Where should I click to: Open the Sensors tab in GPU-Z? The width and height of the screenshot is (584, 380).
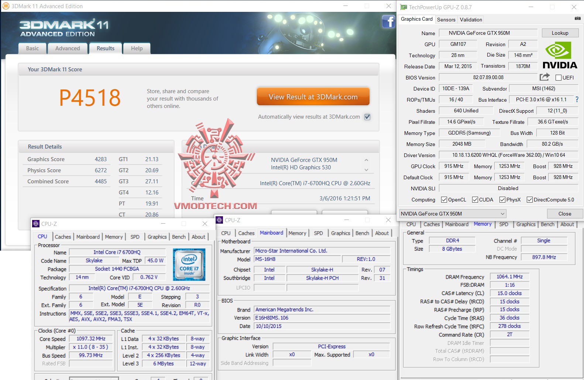tap(446, 20)
